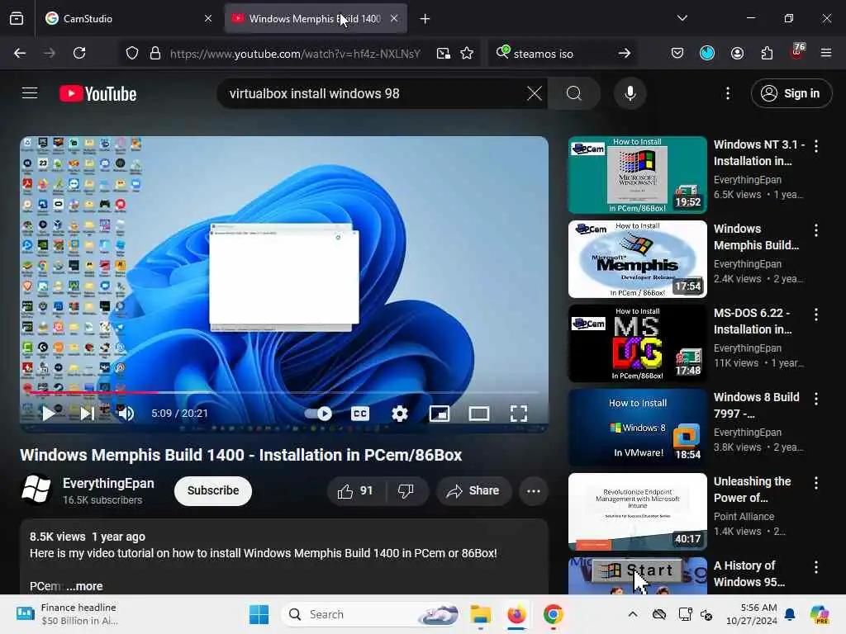The height and width of the screenshot is (634, 846).
Task: View site security lock info
Action: (155, 53)
